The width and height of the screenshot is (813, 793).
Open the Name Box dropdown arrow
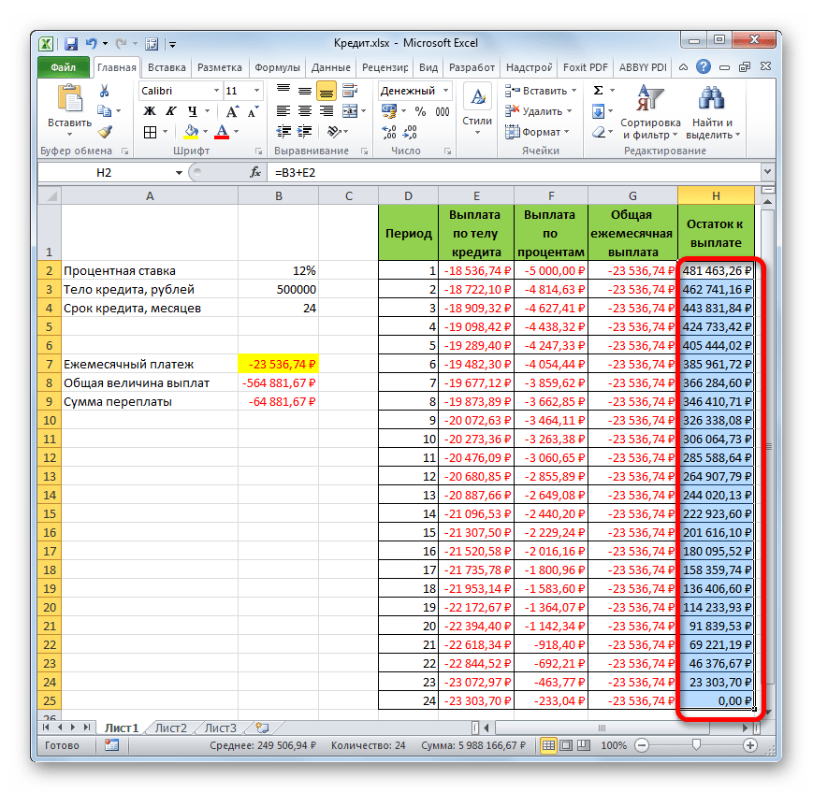click(179, 173)
